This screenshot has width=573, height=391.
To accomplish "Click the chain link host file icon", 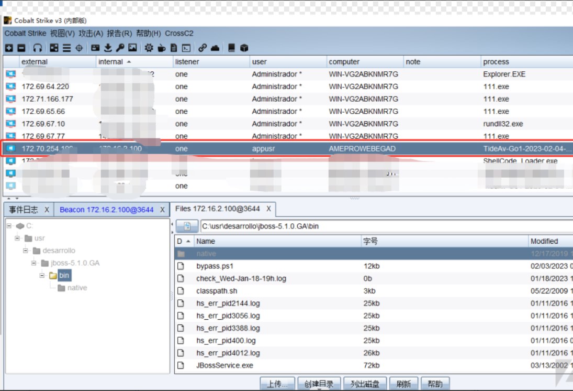I will [203, 48].
